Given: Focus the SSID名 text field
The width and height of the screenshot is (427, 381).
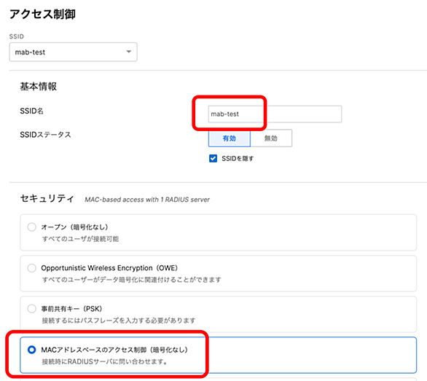Looking at the screenshot, I should pos(275,114).
